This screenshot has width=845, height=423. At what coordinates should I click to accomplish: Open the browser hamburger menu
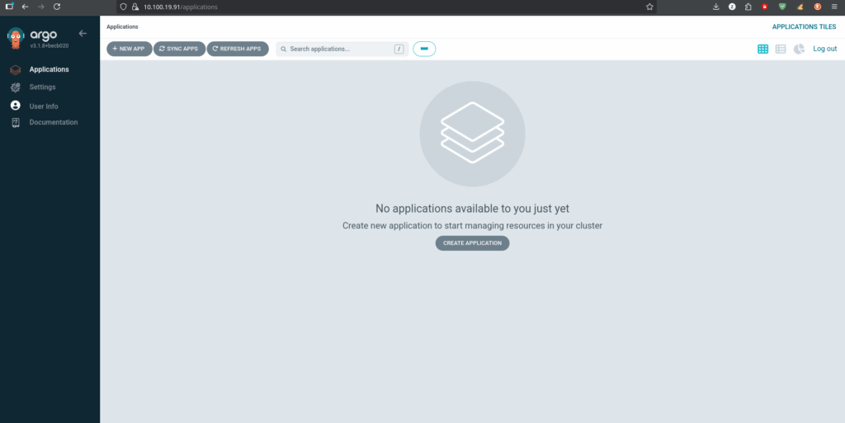point(834,7)
